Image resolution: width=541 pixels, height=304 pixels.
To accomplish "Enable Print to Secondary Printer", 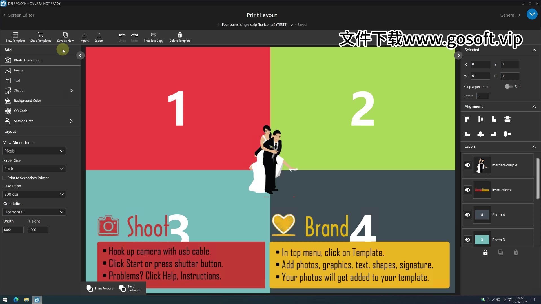I will (x=4, y=178).
